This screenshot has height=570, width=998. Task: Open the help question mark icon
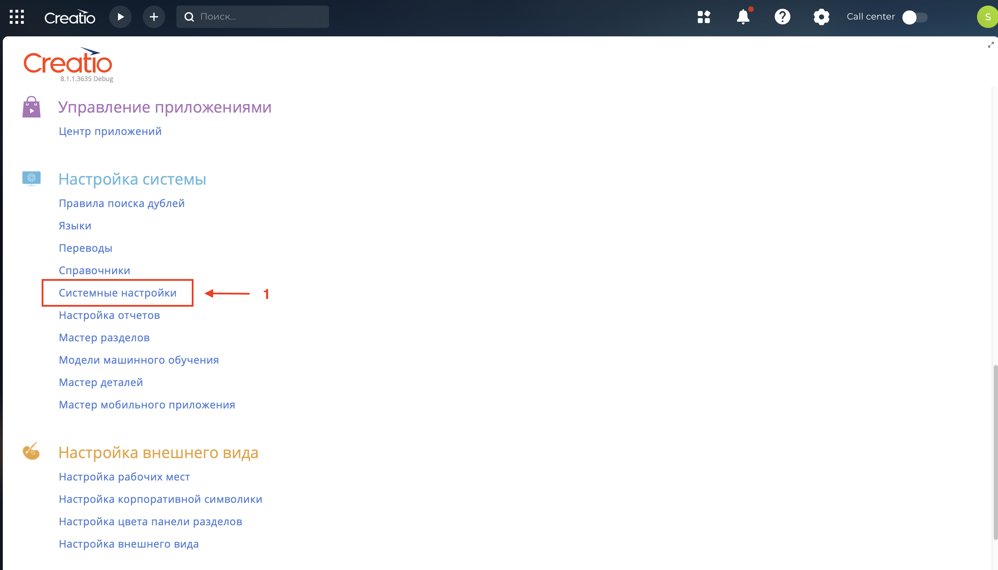pos(782,17)
